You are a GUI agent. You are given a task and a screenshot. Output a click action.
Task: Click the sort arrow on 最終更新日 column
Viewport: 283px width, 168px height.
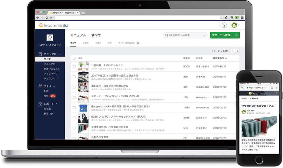pyautogui.click(x=226, y=58)
